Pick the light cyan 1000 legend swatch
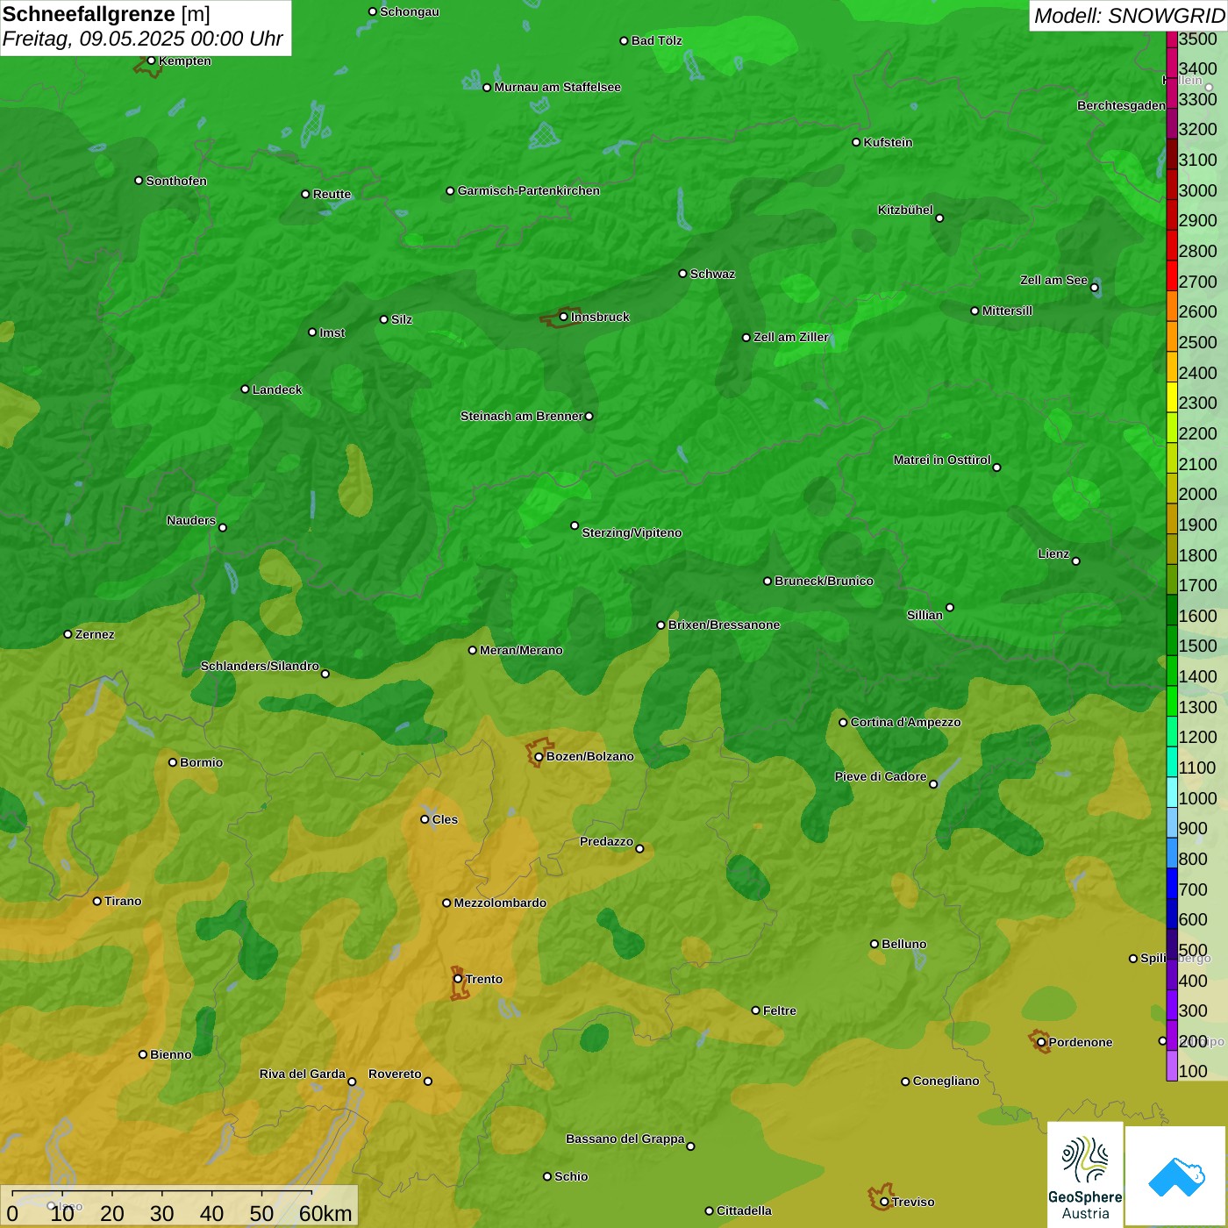 [x=1172, y=792]
